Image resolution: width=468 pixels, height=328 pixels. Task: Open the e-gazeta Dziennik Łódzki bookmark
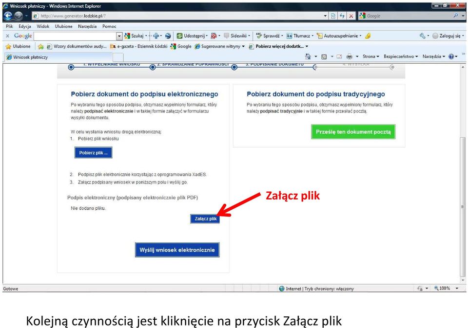pos(138,46)
